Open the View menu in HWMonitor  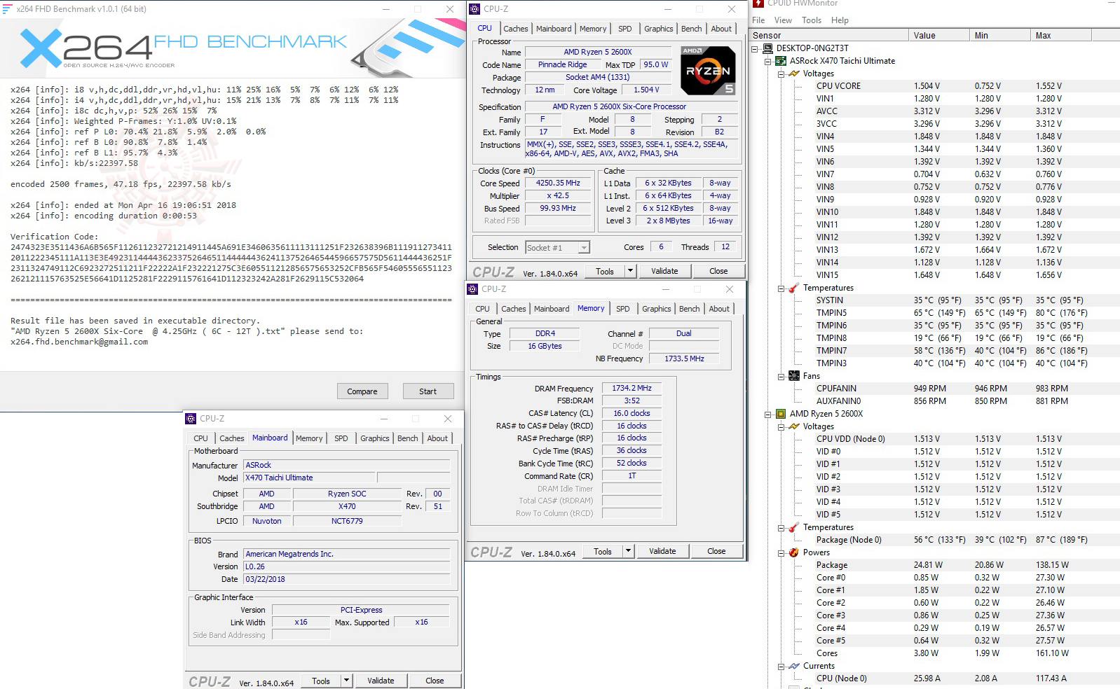tap(783, 20)
